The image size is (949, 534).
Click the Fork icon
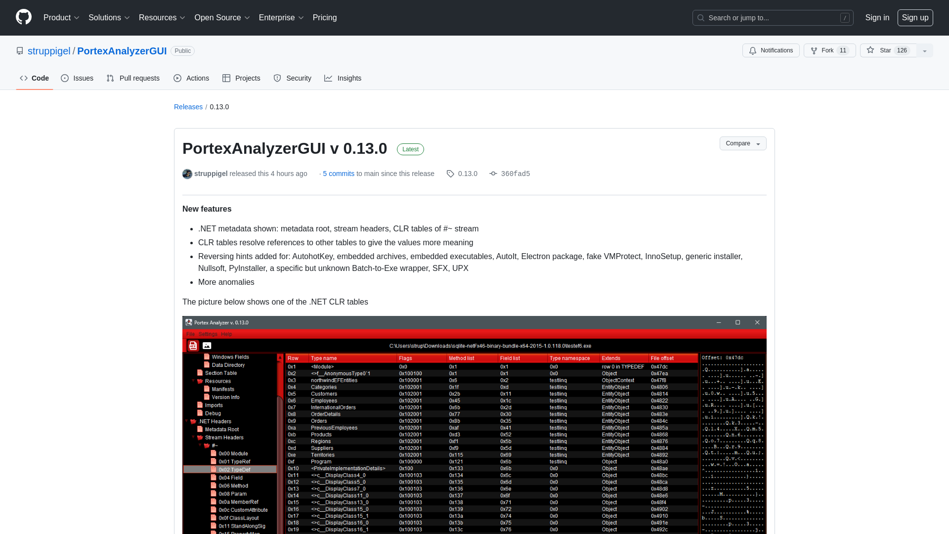point(814,51)
